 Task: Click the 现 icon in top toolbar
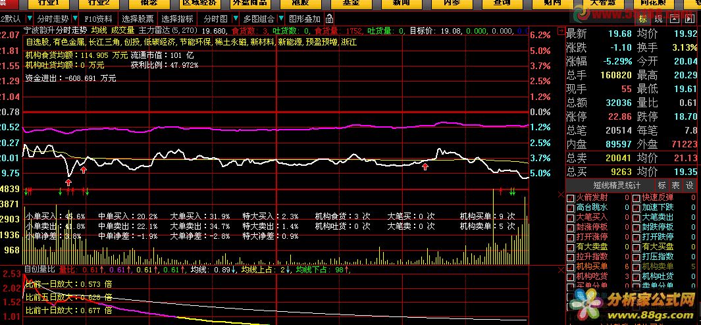click(658, 19)
